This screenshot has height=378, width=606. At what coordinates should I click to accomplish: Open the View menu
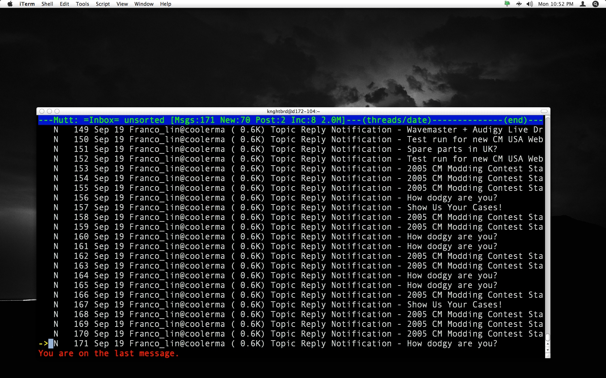coord(122,4)
